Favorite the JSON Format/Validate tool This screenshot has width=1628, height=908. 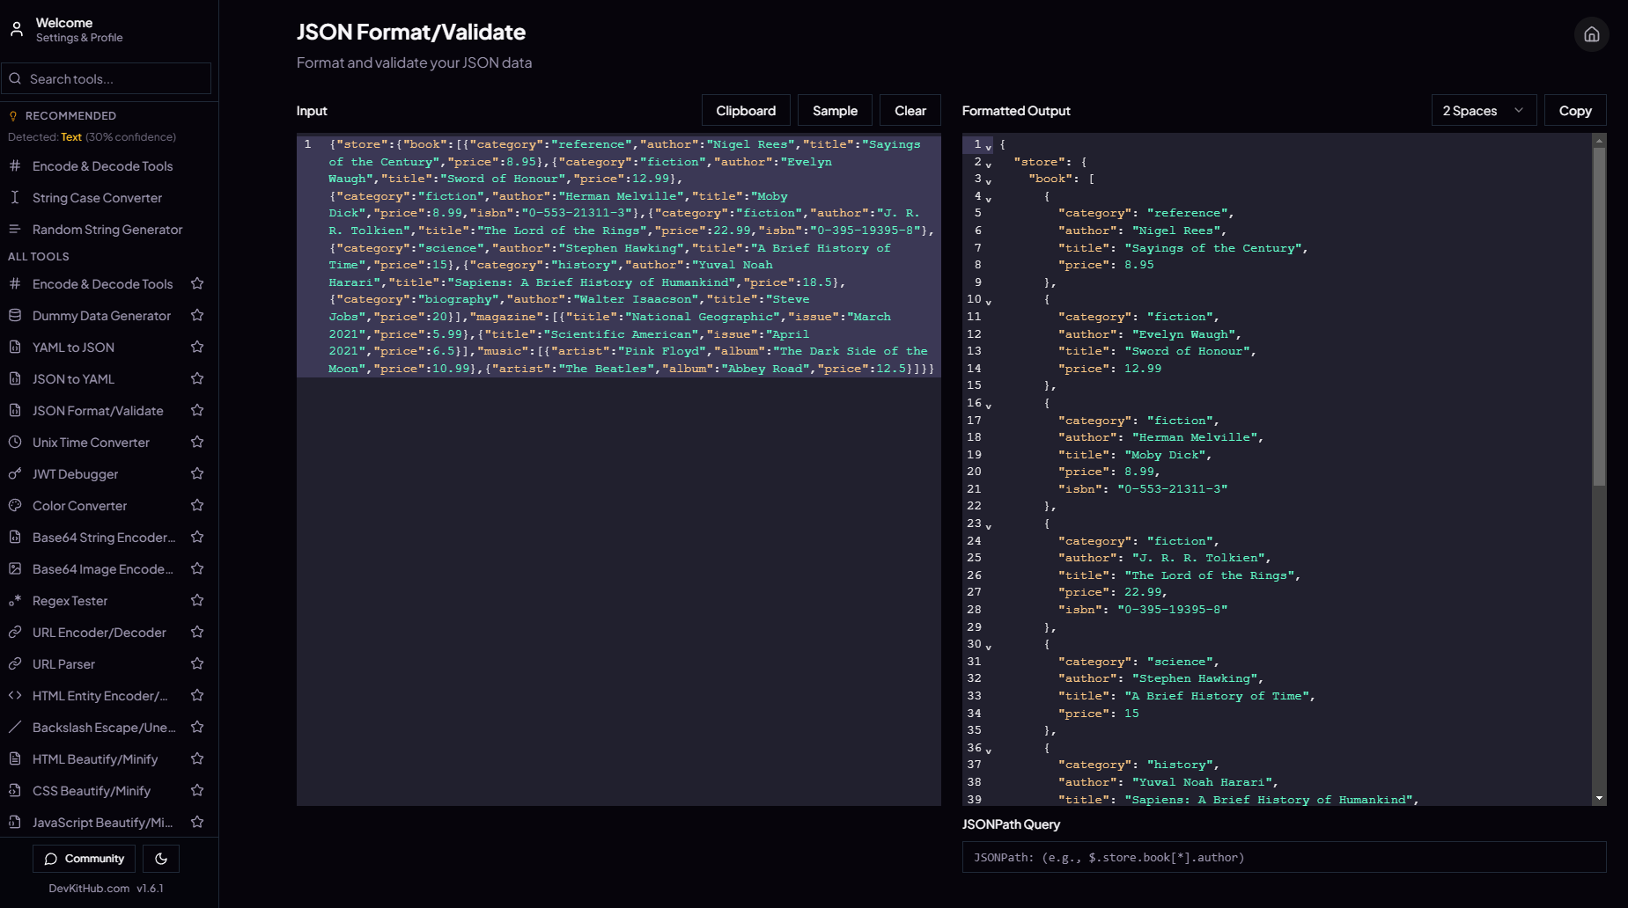197,410
